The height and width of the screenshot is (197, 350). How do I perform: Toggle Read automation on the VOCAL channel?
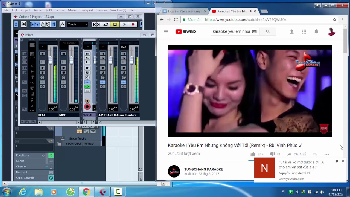(x=87, y=68)
